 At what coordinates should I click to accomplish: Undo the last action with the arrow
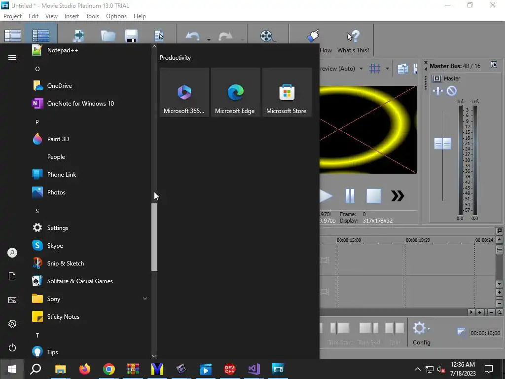(193, 36)
